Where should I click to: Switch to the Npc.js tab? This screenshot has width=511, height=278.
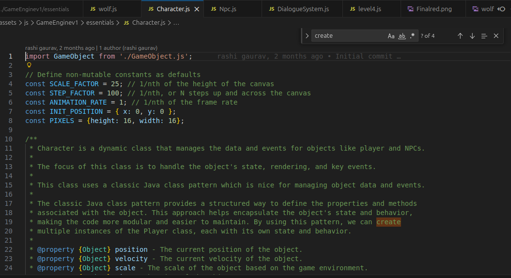click(232, 9)
